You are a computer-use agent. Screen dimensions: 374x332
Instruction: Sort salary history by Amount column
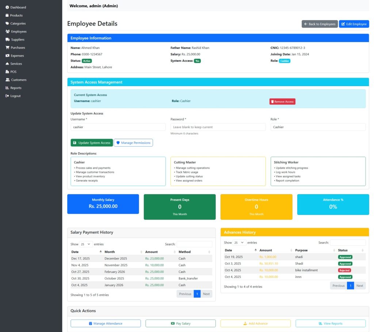coord(159,252)
